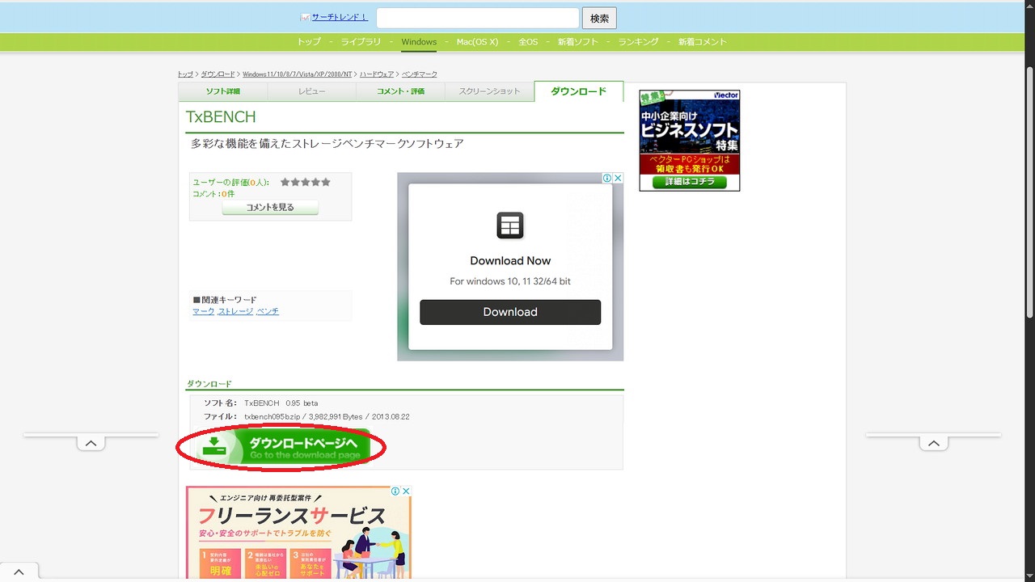Close the Download Now advertisement
The height and width of the screenshot is (582, 1035).
(618, 178)
